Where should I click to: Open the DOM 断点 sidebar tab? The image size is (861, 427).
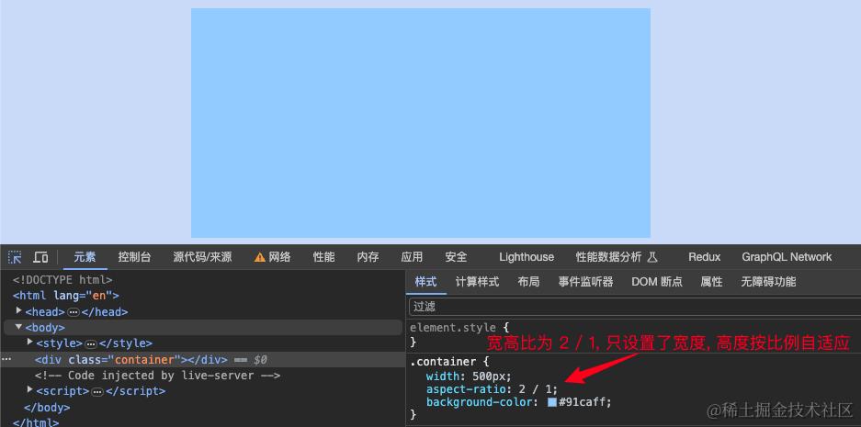657,282
